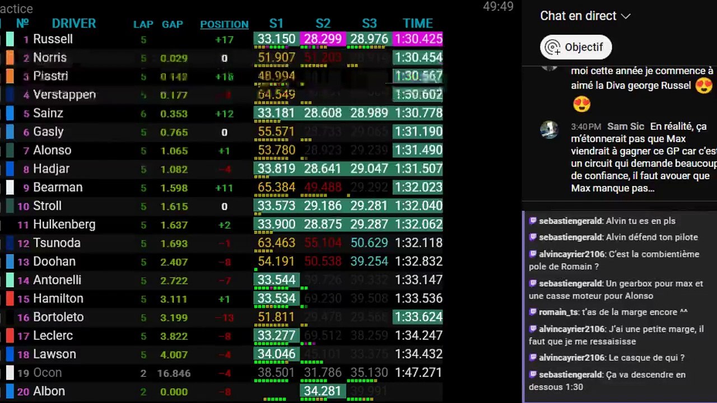Select the LAP column header
717x403 pixels.
143,24
